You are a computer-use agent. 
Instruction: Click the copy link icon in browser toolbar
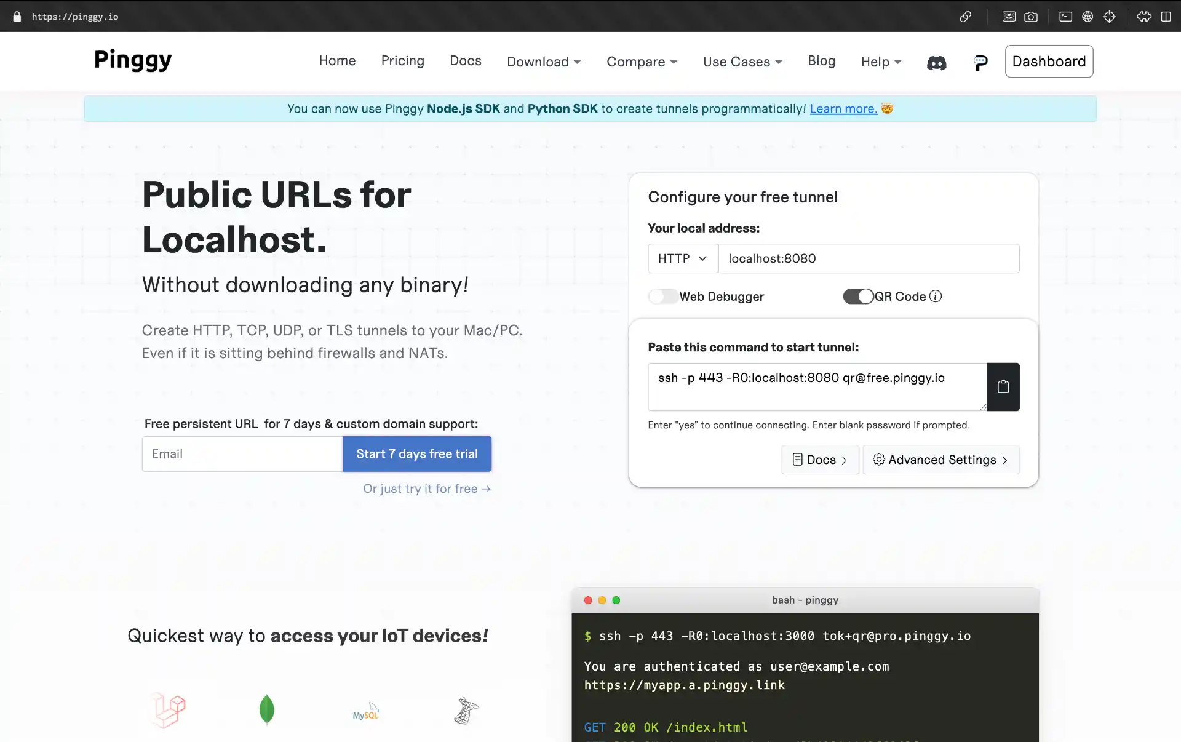tap(965, 17)
